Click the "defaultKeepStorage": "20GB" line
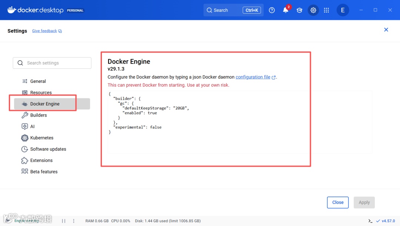The image size is (400, 226). 156,108
